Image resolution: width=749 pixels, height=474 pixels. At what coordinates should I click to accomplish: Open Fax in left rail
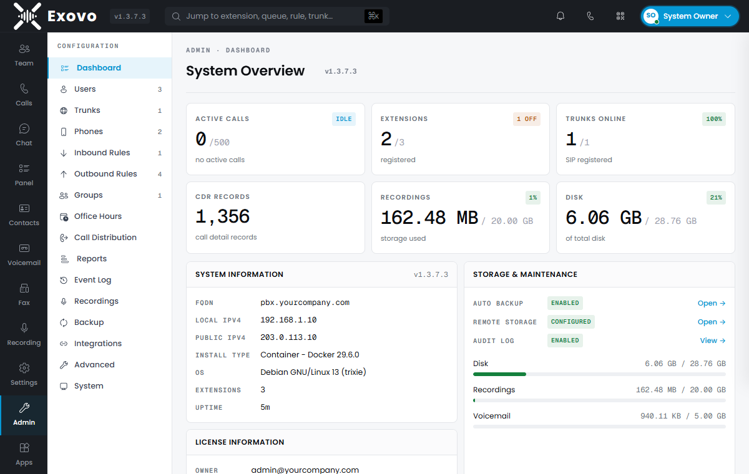tap(24, 294)
